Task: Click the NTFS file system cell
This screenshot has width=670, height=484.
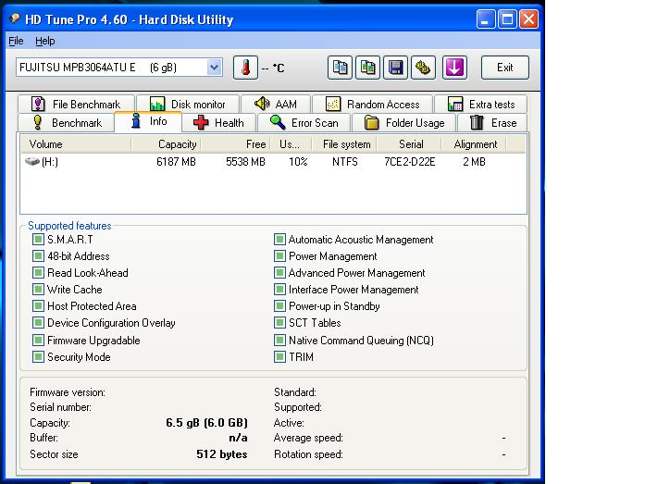Action: click(x=345, y=161)
